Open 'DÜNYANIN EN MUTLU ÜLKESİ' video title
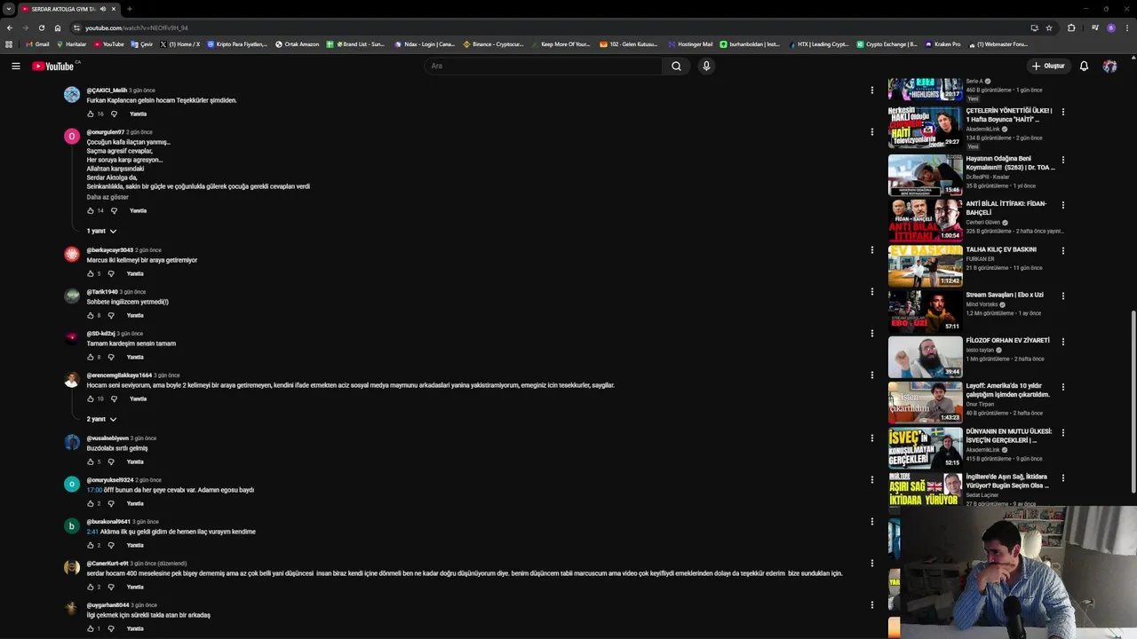The width and height of the screenshot is (1137, 639). pyautogui.click(x=1008, y=436)
